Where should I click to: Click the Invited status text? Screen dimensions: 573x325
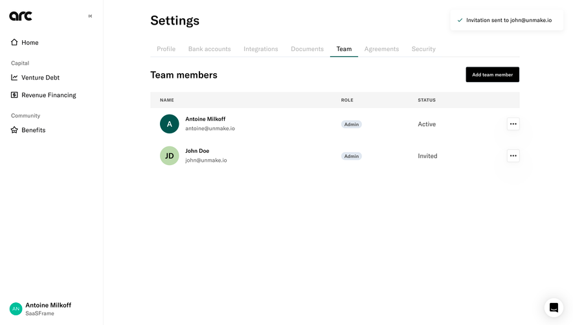[427, 156]
